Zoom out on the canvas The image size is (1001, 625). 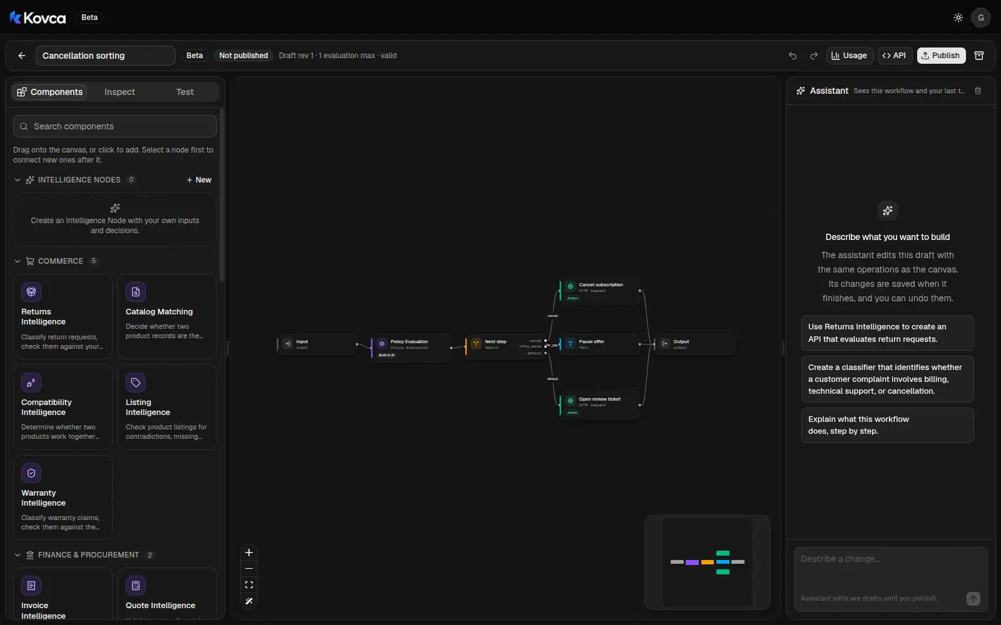[249, 569]
